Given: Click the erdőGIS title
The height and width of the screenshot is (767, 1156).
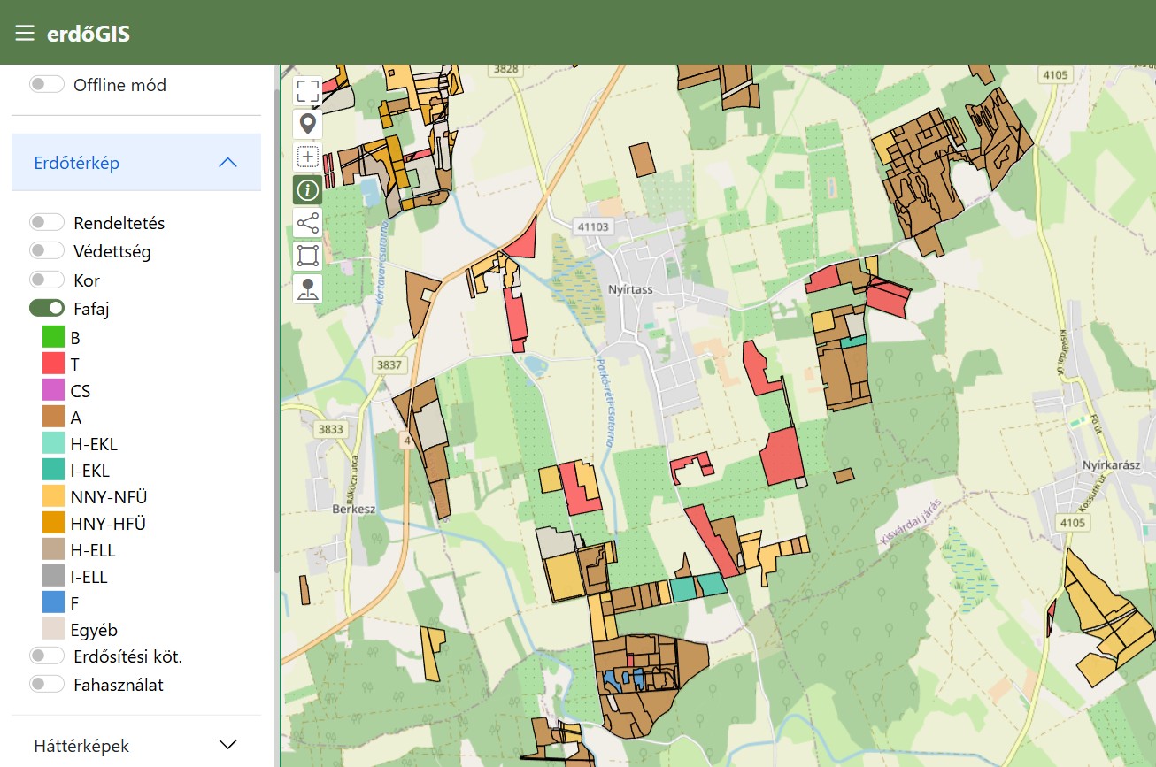Looking at the screenshot, I should pyautogui.click(x=89, y=34).
